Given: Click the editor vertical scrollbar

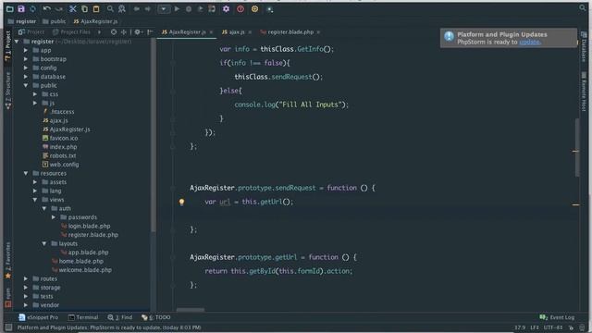Looking at the screenshot, I should tap(577, 147).
